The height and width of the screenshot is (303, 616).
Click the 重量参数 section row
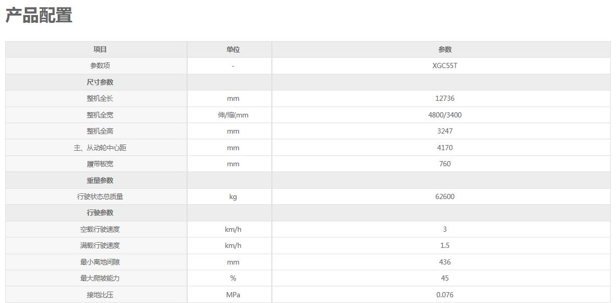308,180
